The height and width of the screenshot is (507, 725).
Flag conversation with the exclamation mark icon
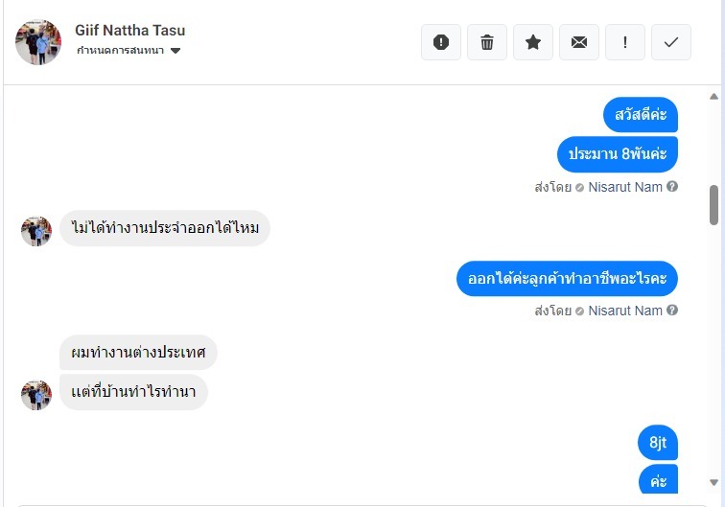(x=625, y=42)
